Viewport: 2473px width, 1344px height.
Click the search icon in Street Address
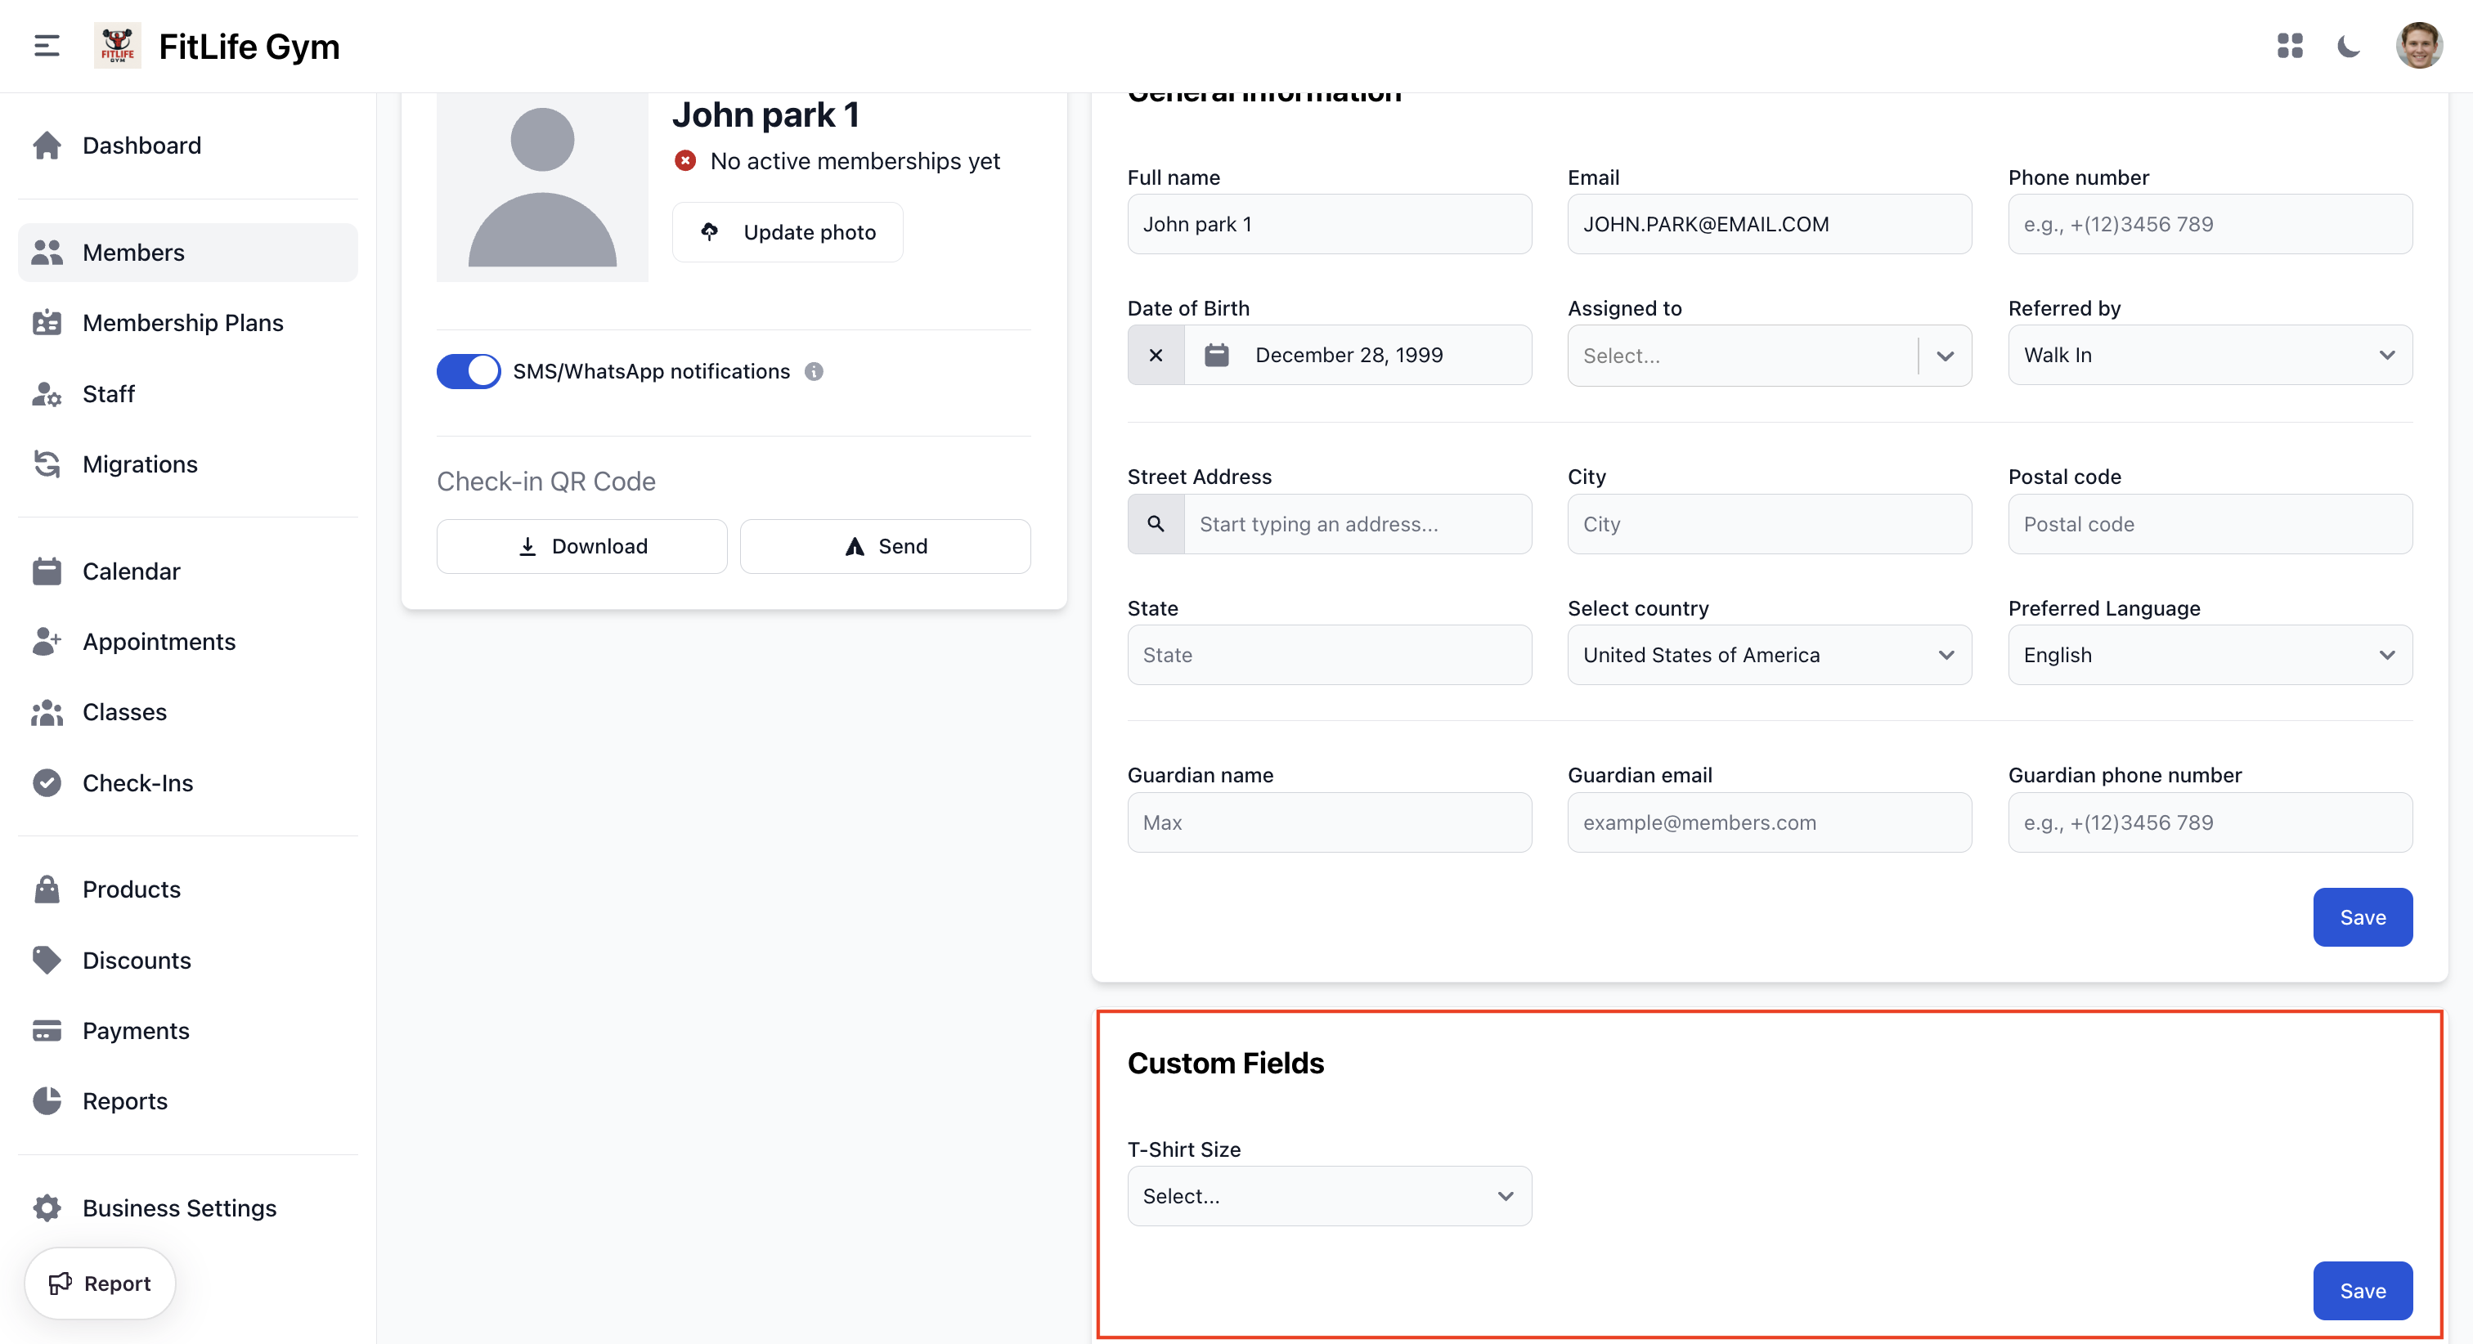point(1155,524)
